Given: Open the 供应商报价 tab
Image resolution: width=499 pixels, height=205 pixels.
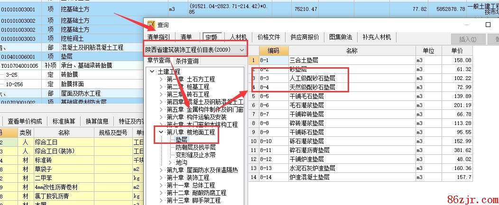Looking at the screenshot, I should [305, 37].
